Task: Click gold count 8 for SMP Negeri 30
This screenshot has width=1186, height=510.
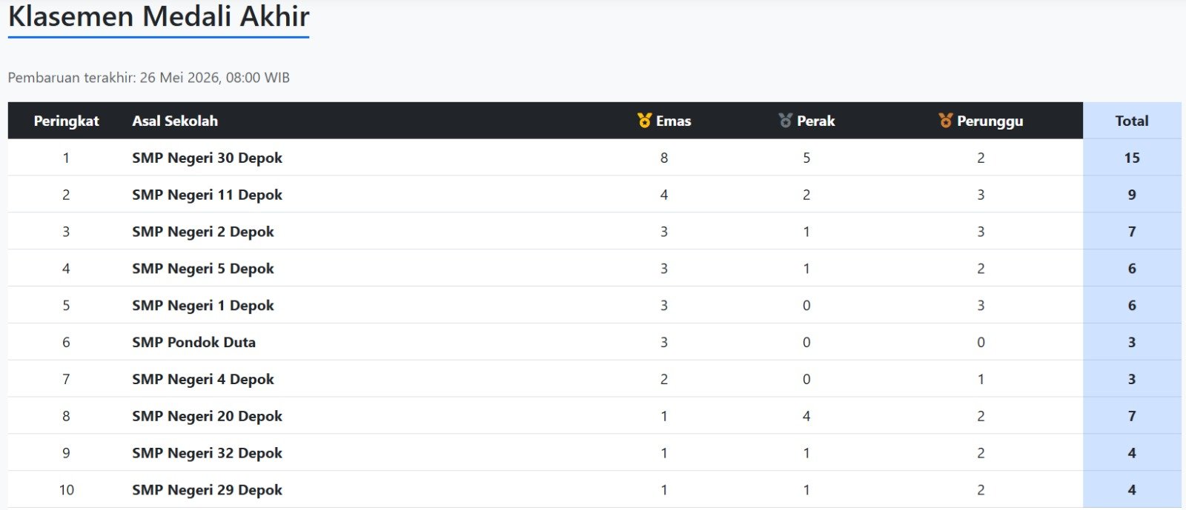Action: pos(664,158)
